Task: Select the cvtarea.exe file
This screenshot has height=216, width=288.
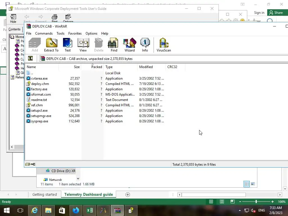Action: [x=39, y=78]
